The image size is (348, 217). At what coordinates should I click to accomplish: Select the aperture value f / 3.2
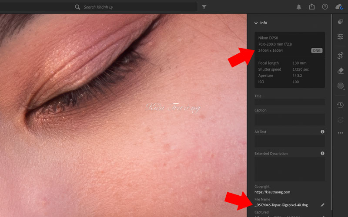click(x=297, y=76)
